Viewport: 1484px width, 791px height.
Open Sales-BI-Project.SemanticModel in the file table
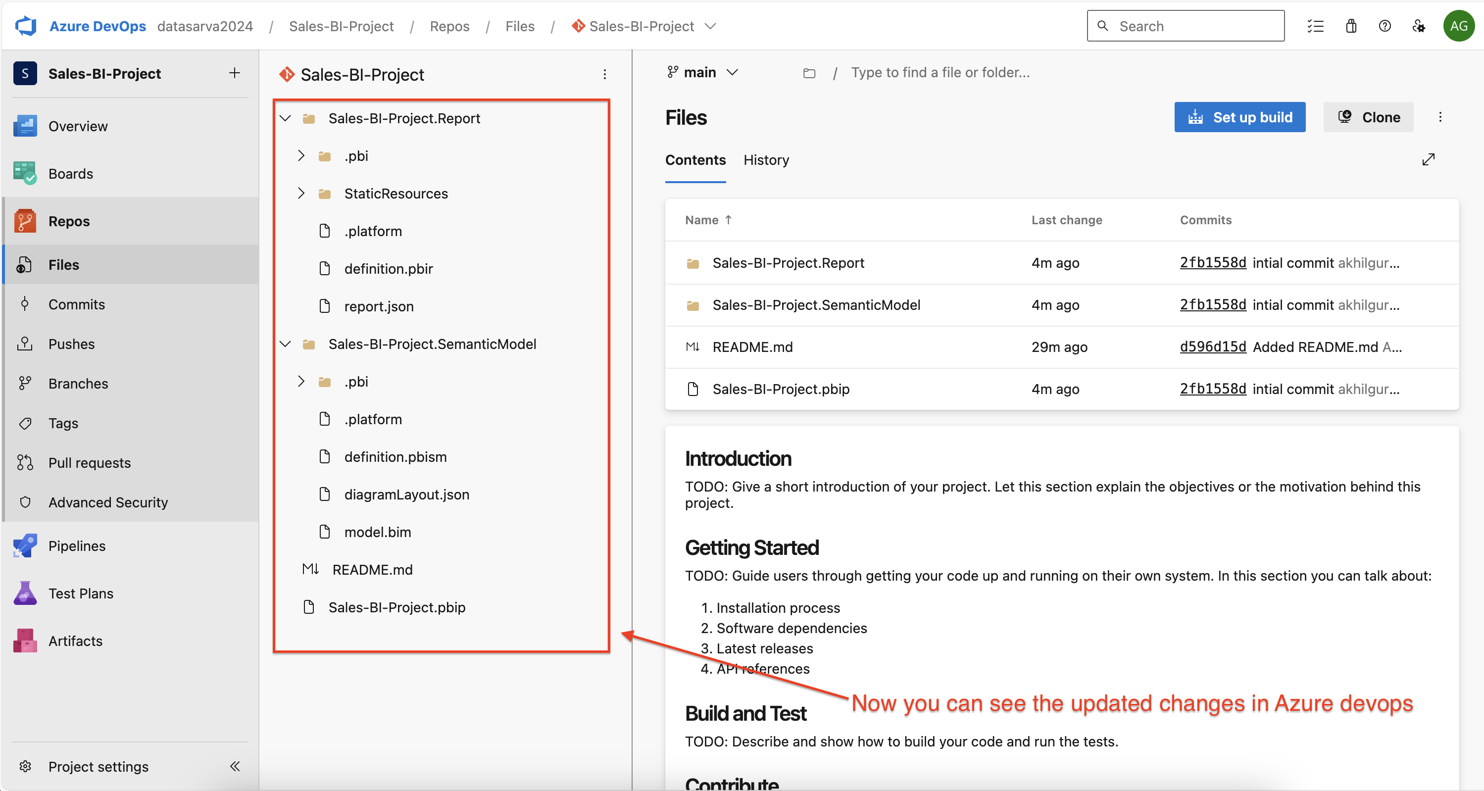pos(816,305)
